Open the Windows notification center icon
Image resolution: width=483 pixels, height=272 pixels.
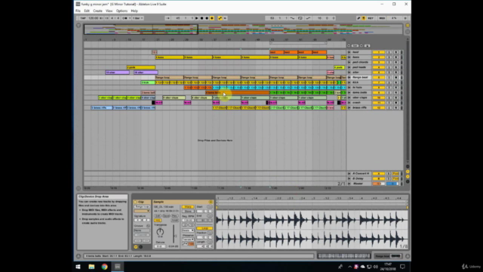402,267
